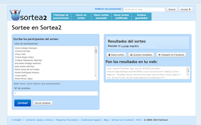This screenshot has width=201, height=125.
Task: Visit the Blog footer link
Action: coord(106,120)
